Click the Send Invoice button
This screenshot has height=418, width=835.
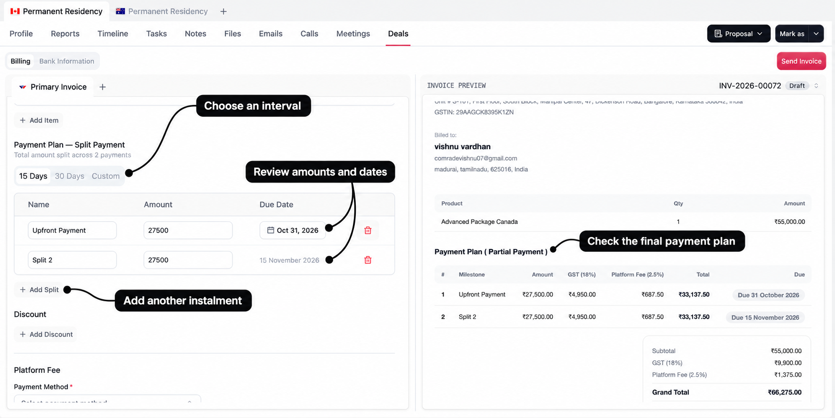pyautogui.click(x=801, y=61)
